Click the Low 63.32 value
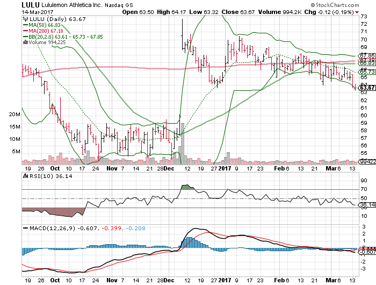Image resolution: width=376 pixels, height=285 pixels. tap(204, 12)
